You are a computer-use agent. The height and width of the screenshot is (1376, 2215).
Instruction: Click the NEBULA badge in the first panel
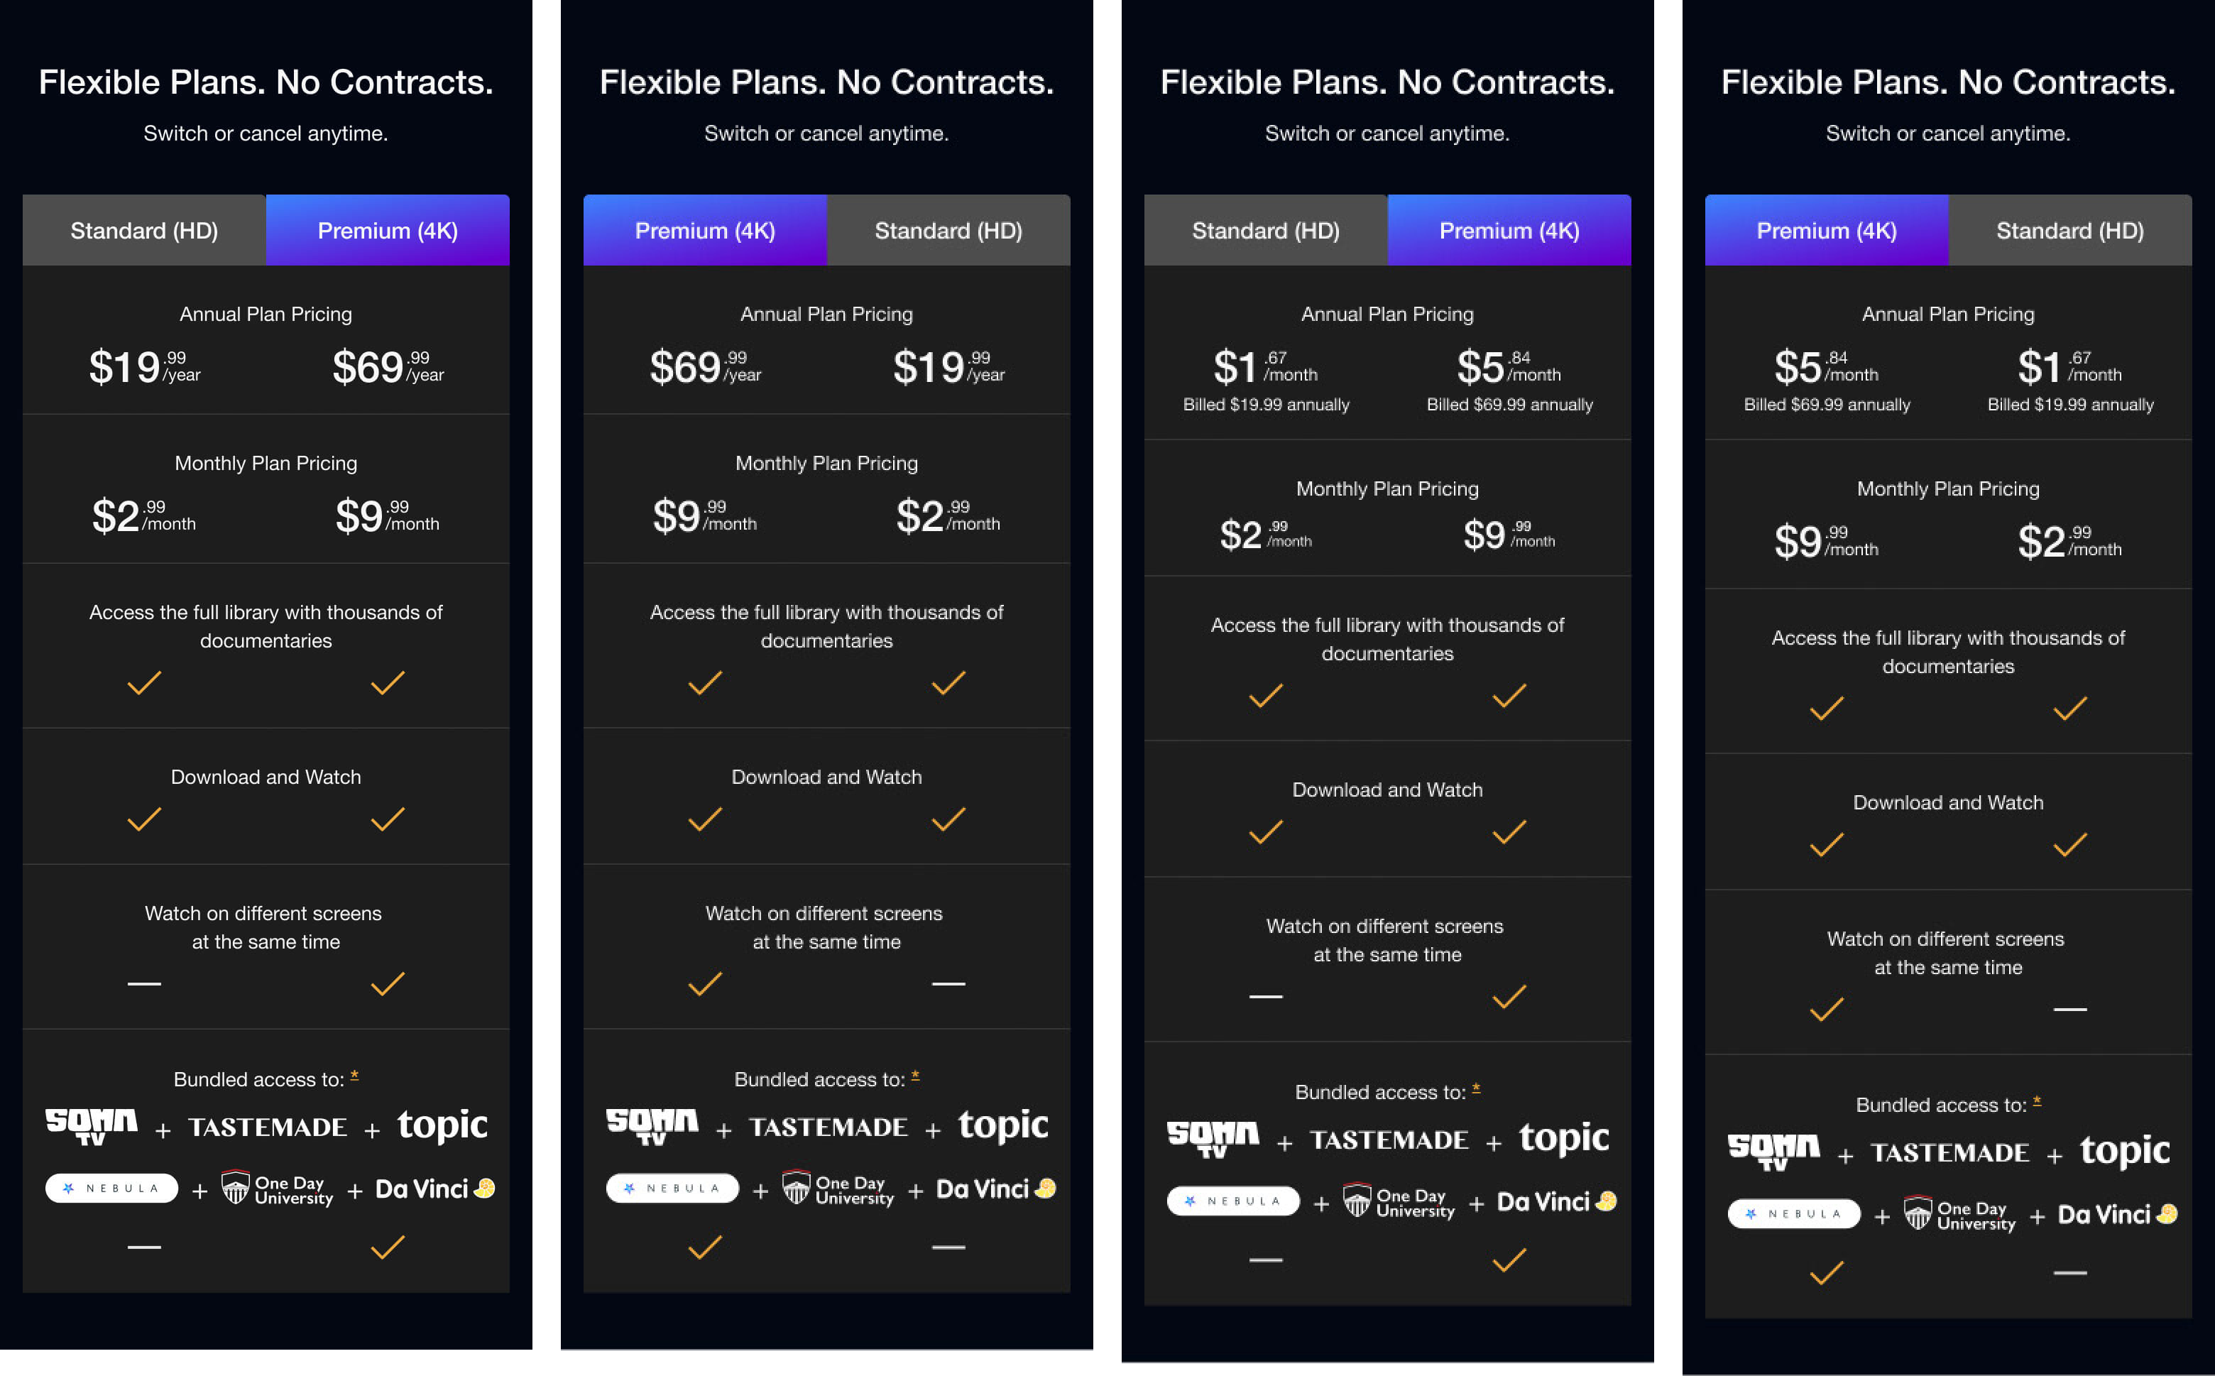click(x=112, y=1188)
